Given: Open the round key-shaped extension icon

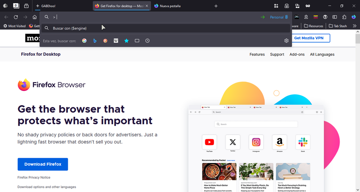Looking at the screenshot, I should click(x=325, y=17).
